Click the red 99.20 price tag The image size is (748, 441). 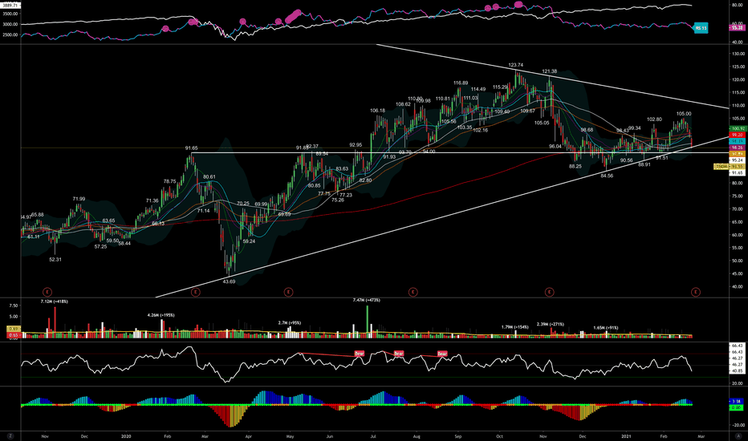pyautogui.click(x=738, y=135)
